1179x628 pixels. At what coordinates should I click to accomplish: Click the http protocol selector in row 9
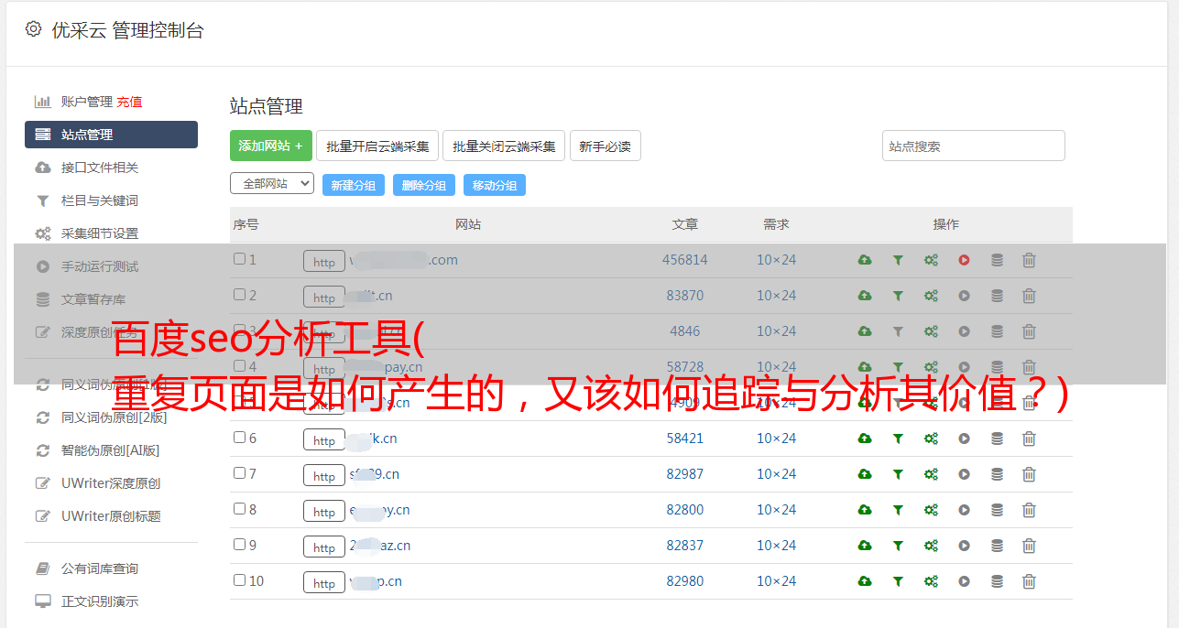324,547
